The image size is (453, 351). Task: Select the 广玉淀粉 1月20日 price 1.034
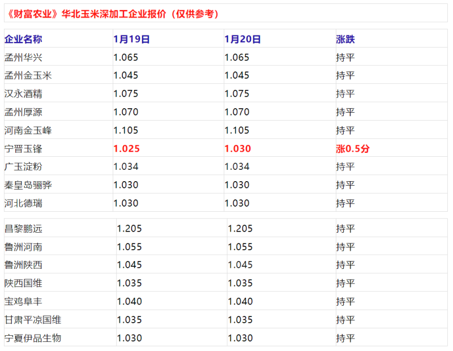pos(237,166)
